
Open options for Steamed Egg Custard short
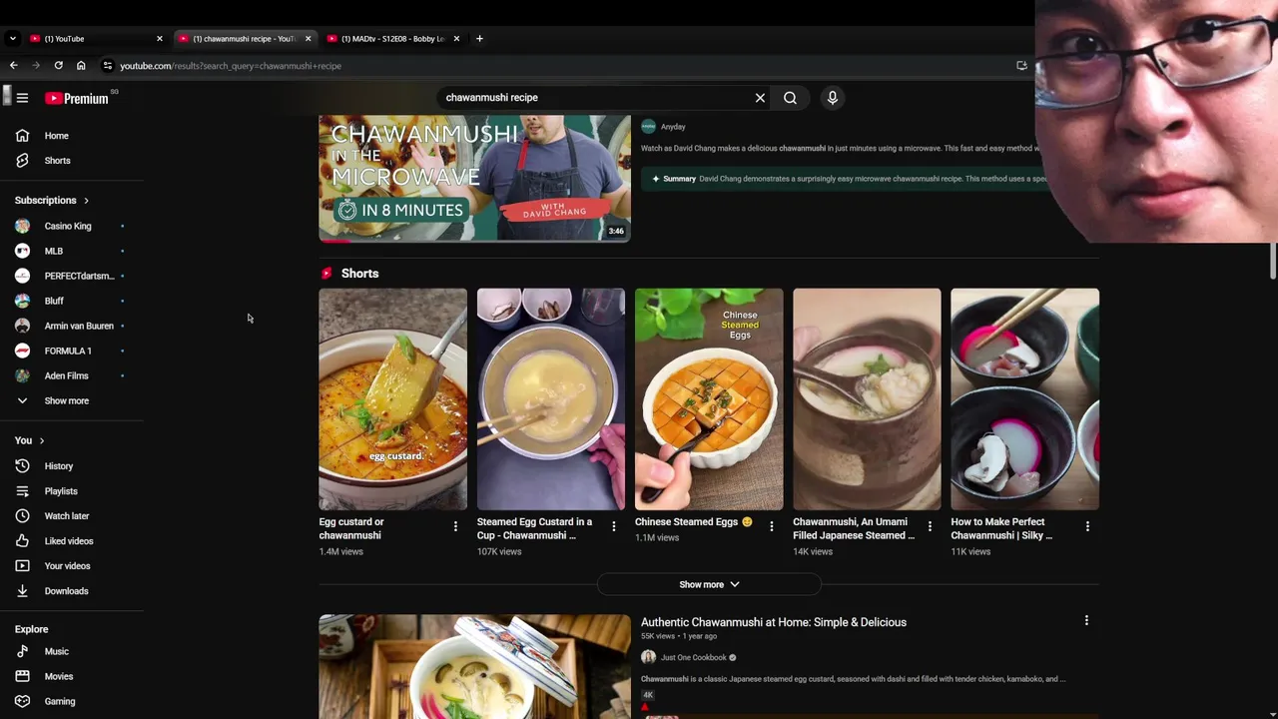613,526
